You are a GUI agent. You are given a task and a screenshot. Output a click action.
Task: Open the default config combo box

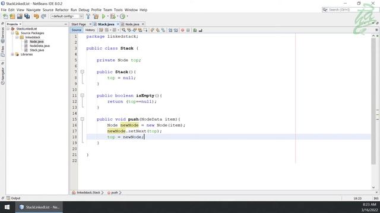(67, 16)
